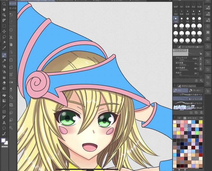Select the Object operation cube tool
The image size is (212, 171).
tap(4, 15)
